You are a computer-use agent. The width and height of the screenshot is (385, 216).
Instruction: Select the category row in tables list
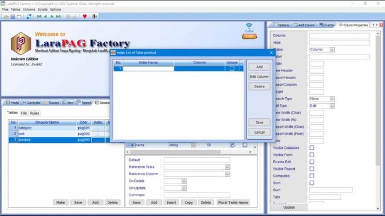pyautogui.click(x=59, y=128)
